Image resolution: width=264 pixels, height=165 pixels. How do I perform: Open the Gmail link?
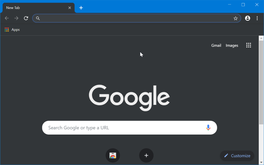click(216, 45)
